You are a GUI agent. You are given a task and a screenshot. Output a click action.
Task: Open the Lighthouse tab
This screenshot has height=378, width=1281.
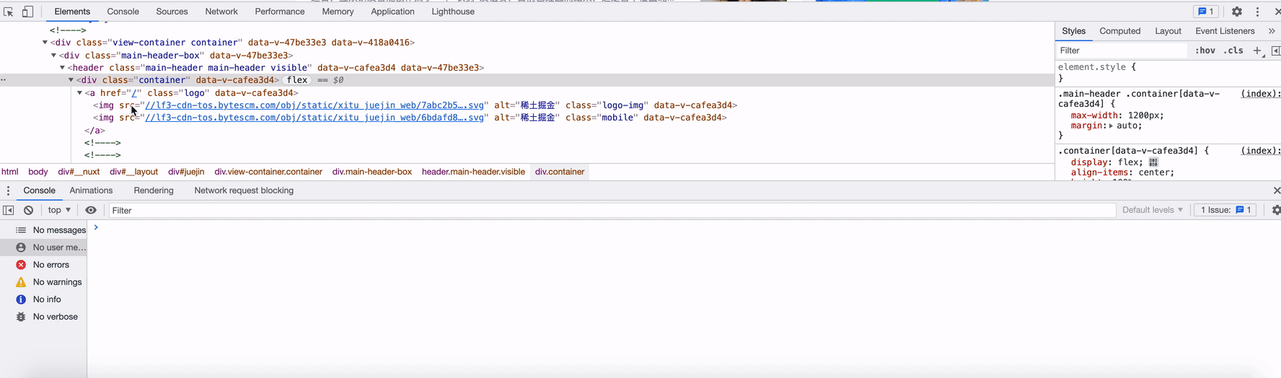pos(453,12)
